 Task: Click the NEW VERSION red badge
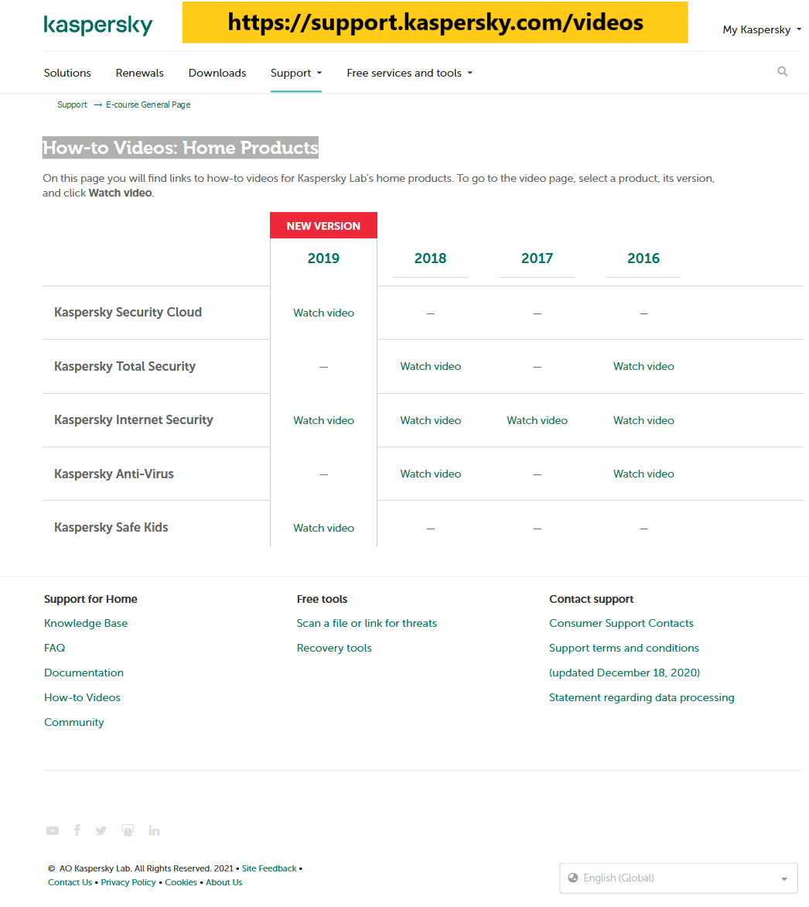coord(323,226)
